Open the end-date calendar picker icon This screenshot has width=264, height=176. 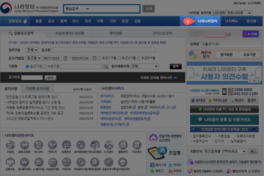click(x=94, y=58)
